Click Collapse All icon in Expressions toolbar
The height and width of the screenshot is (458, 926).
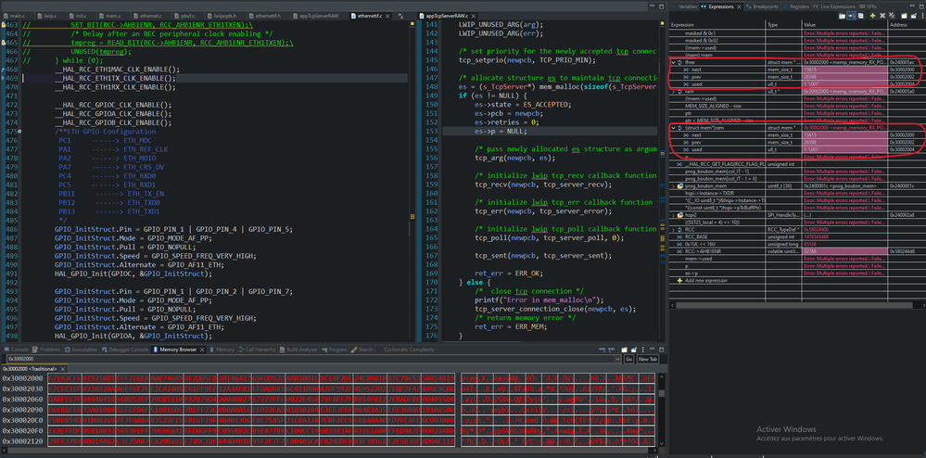point(860,16)
